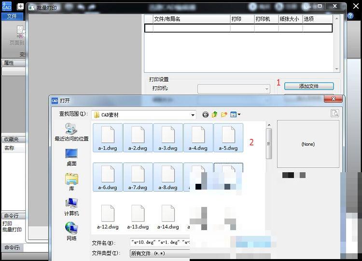Click the 文件/布局名 column header

coord(192,19)
